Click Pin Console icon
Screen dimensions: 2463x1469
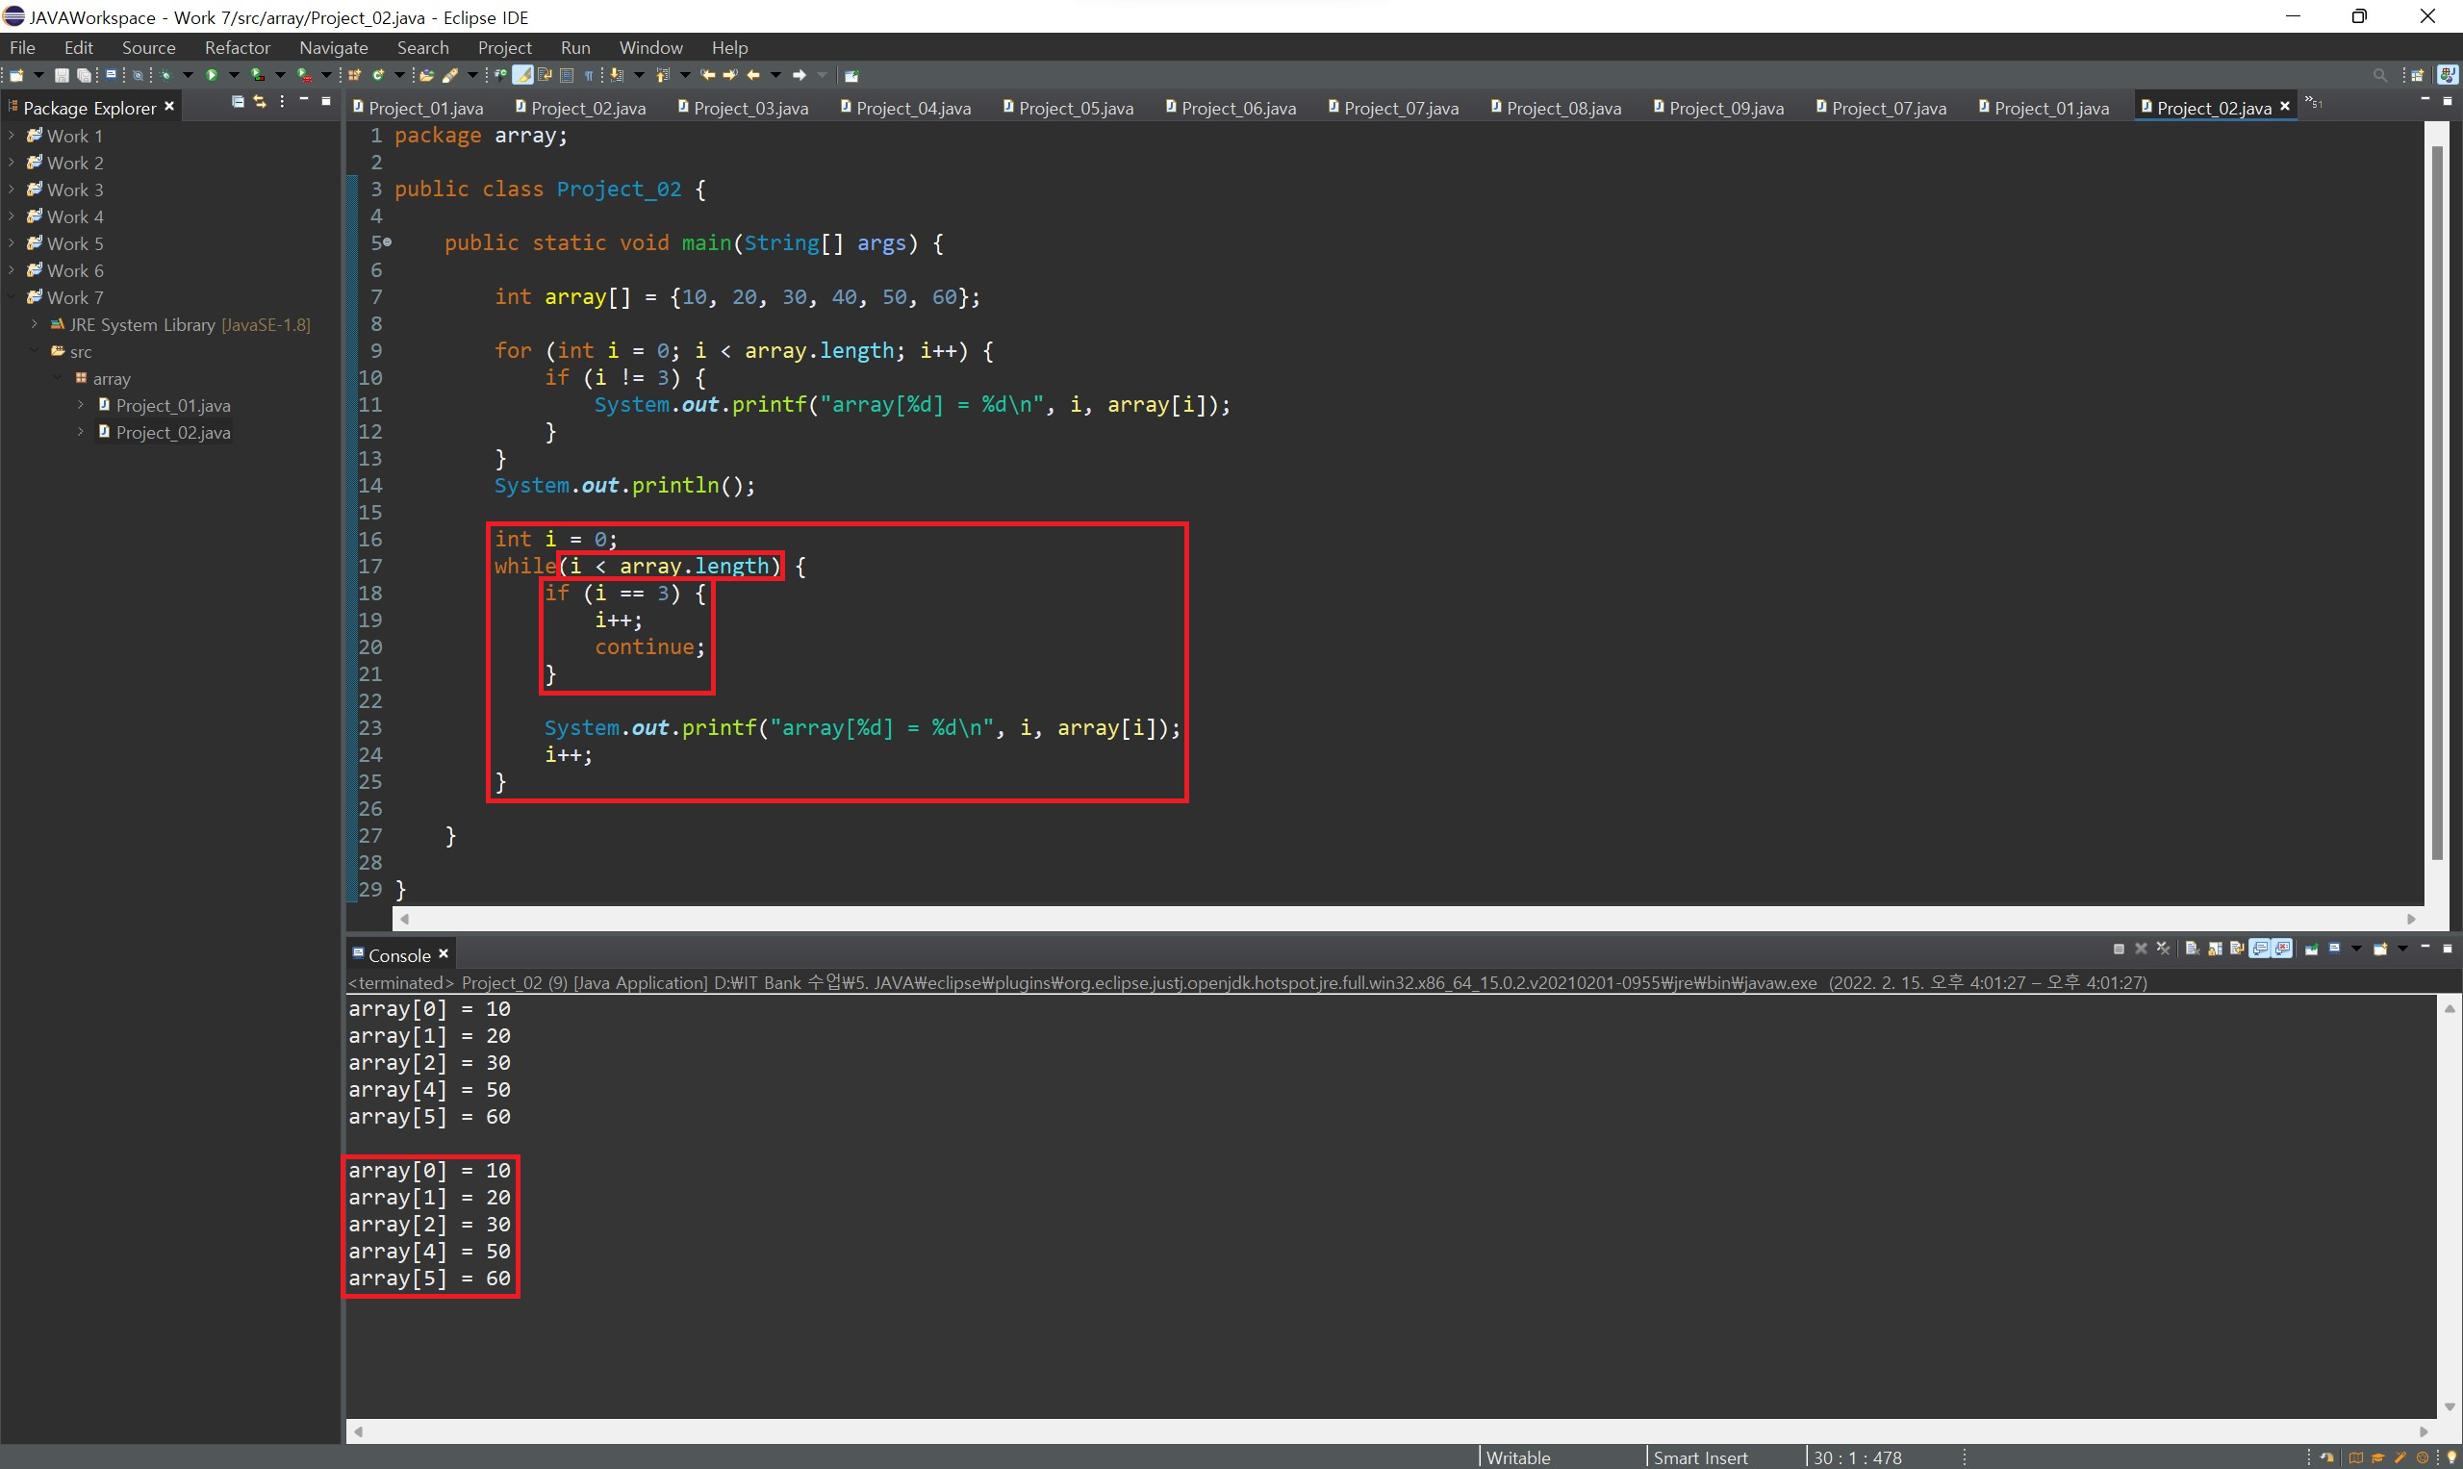(2312, 949)
